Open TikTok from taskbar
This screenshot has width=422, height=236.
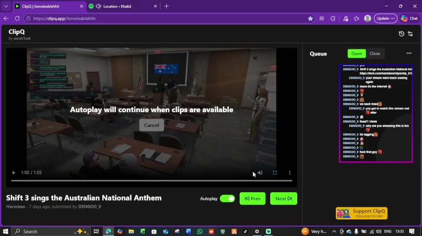(246, 231)
